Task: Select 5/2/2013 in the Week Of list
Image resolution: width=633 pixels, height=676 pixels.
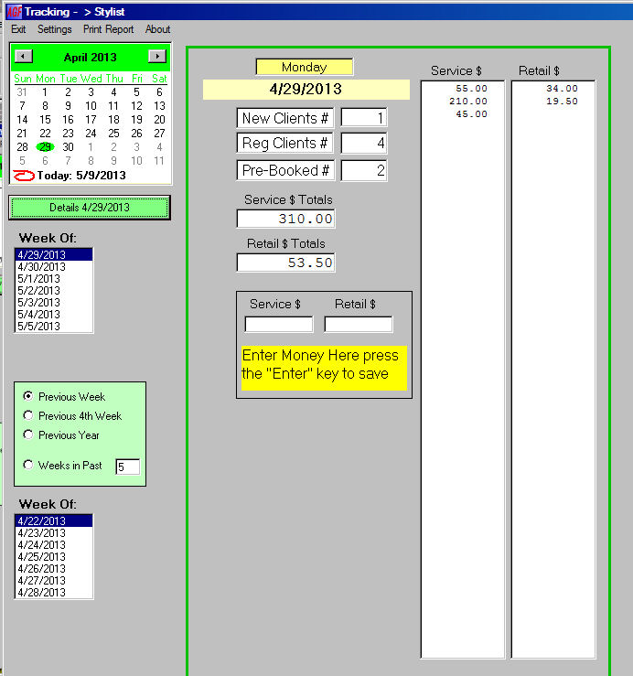Action: point(38,291)
